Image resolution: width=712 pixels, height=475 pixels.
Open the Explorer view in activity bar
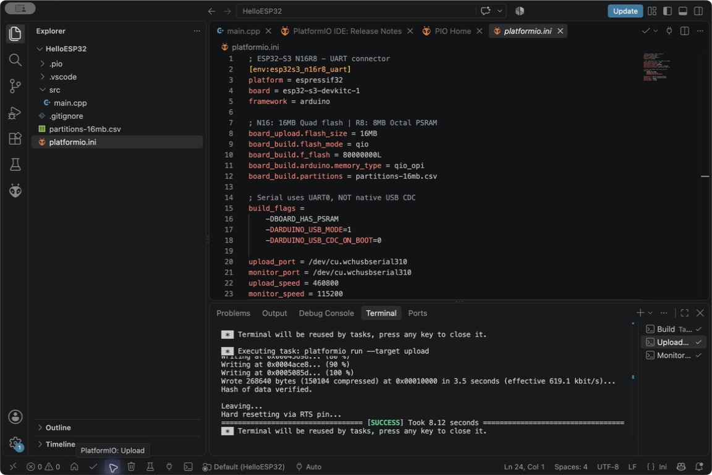coord(15,33)
